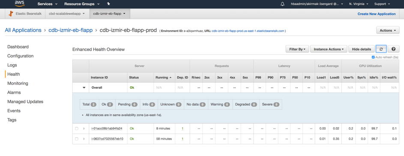Viewport: 404px width, 156px height.
Task: Click the '58 minutes' running value
Action: click(164, 139)
